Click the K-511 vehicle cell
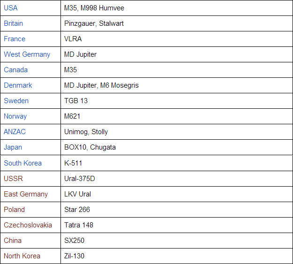293x264 pixels. point(177,163)
